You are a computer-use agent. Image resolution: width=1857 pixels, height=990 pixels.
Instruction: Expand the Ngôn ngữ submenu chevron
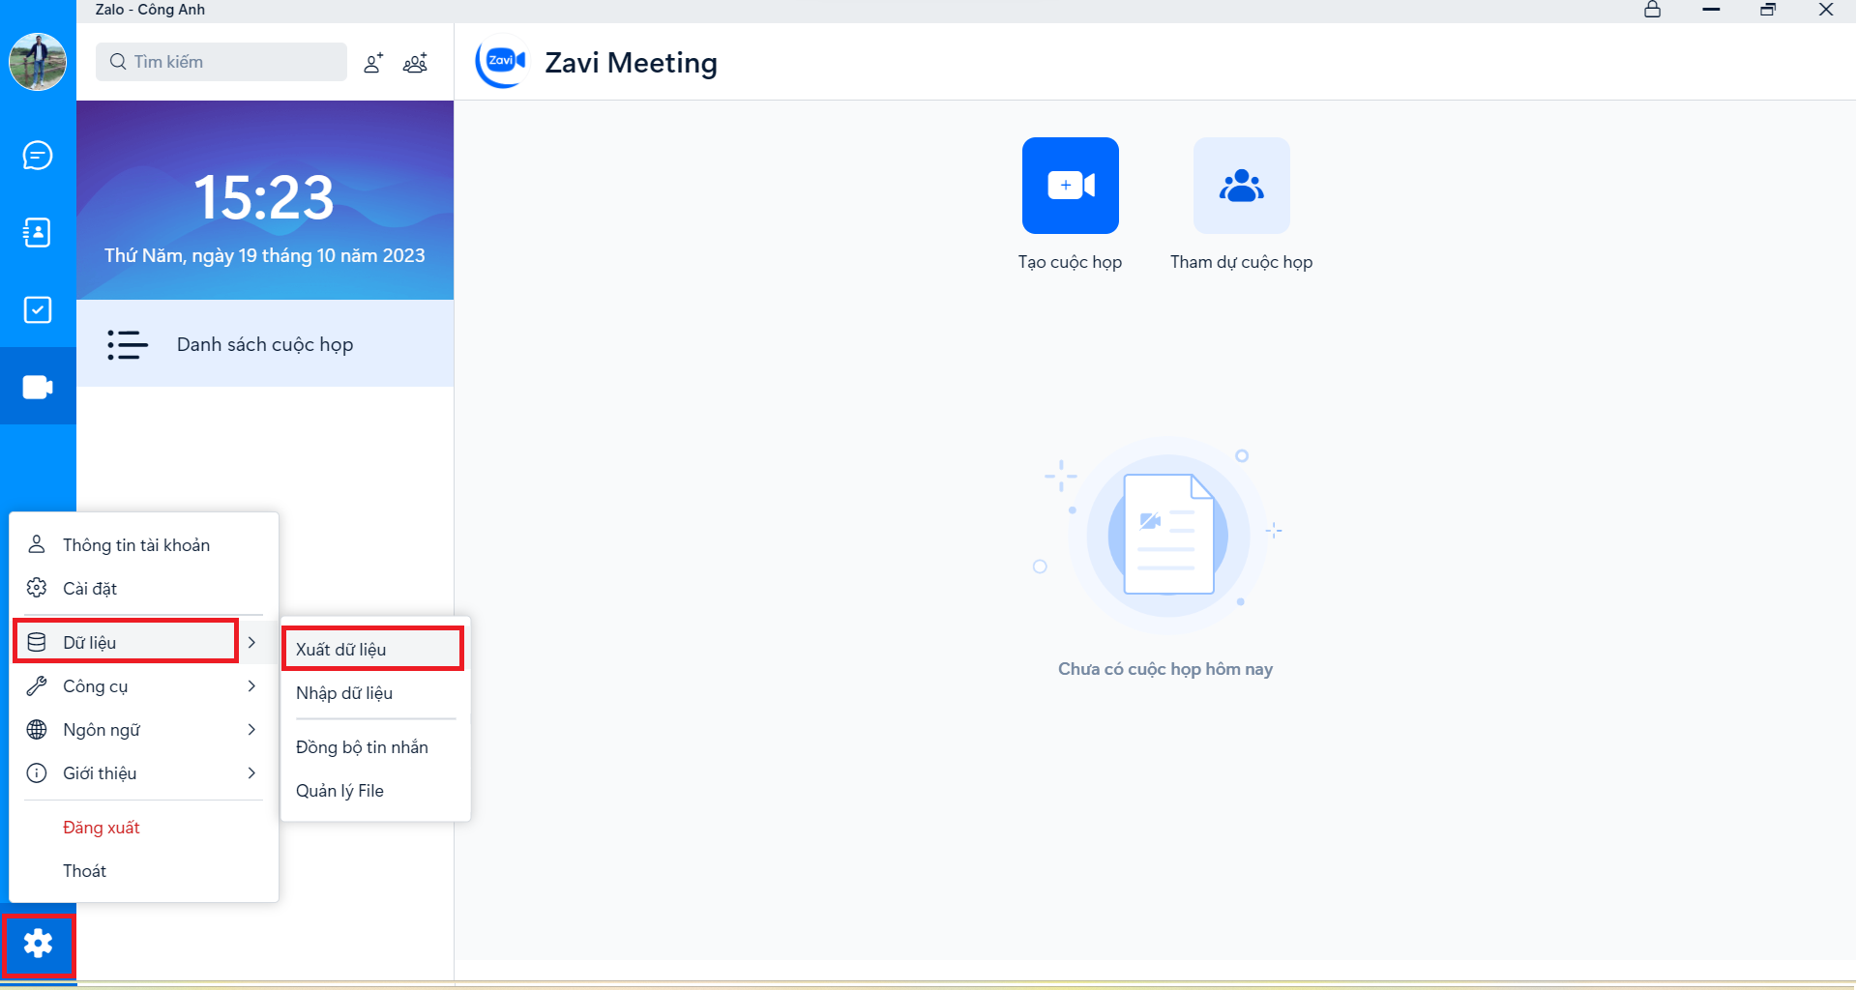(x=251, y=730)
